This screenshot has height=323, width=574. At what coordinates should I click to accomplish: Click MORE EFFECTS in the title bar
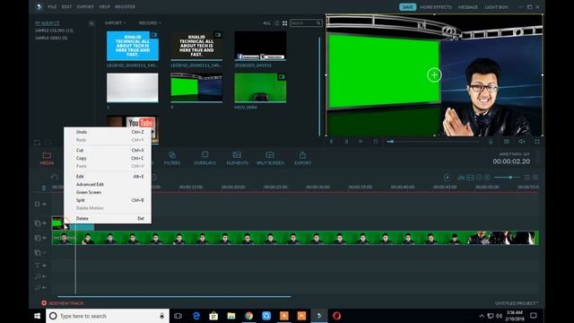[436, 7]
